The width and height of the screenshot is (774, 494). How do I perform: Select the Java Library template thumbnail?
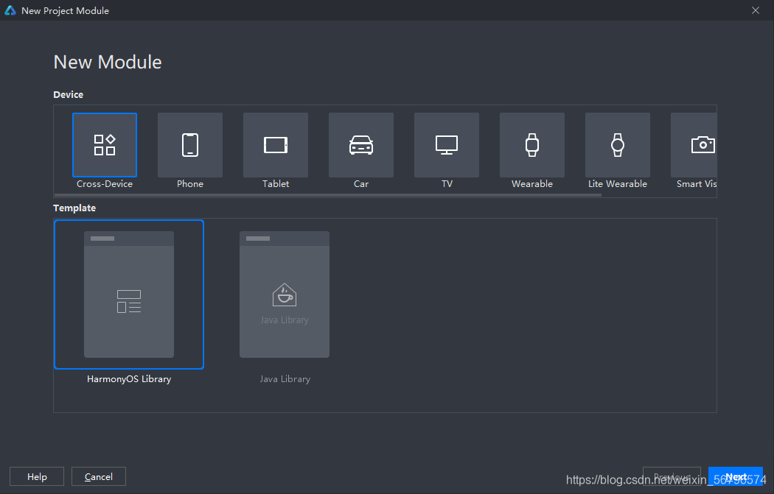[x=285, y=294]
